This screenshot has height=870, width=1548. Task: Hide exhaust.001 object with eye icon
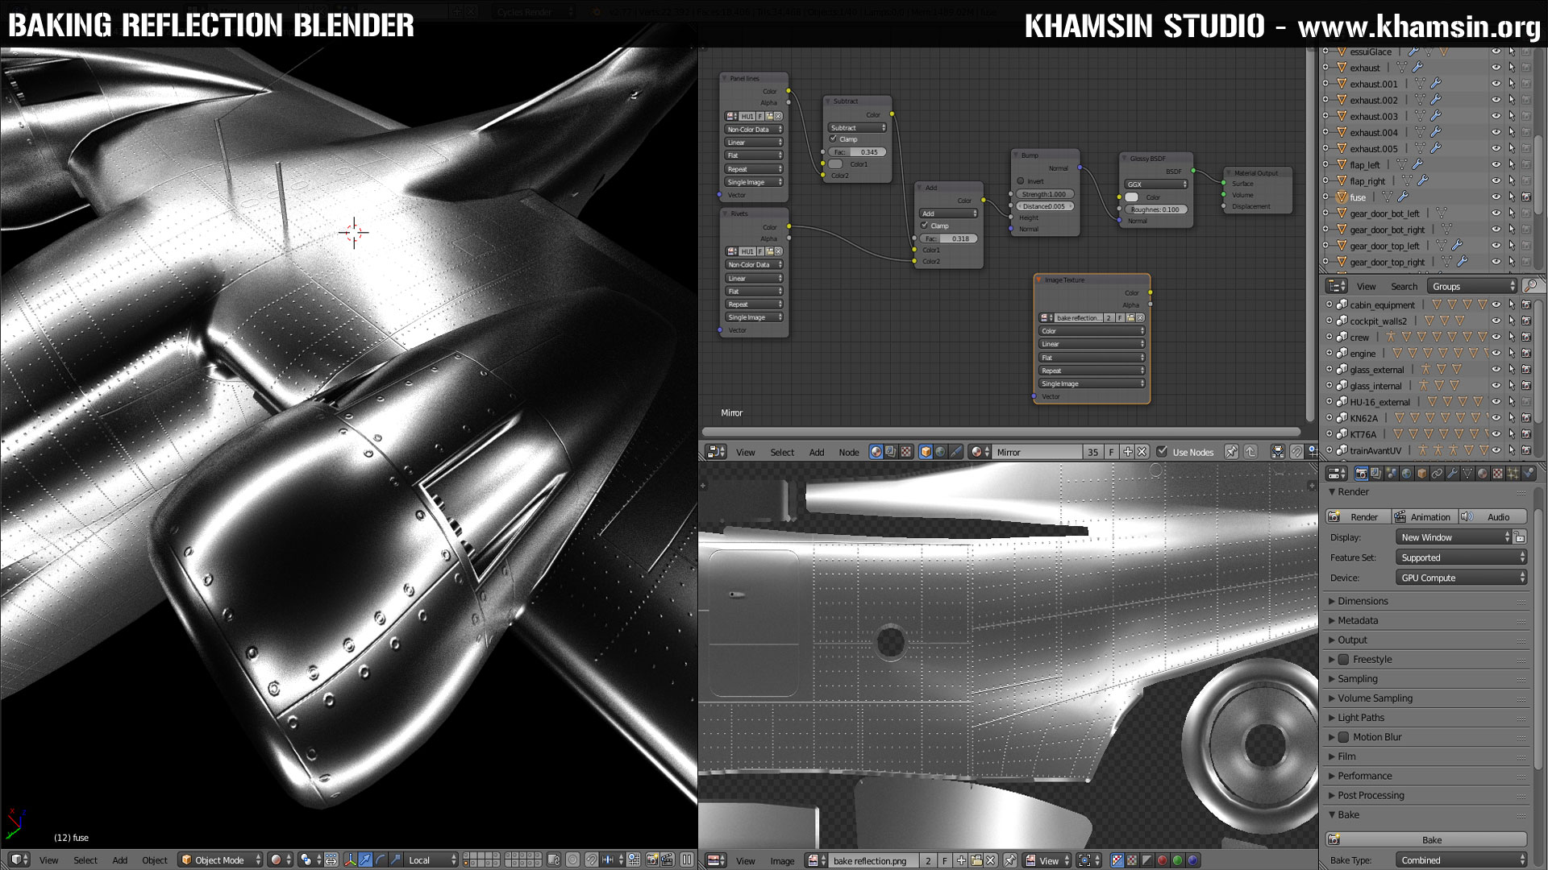[x=1496, y=84]
